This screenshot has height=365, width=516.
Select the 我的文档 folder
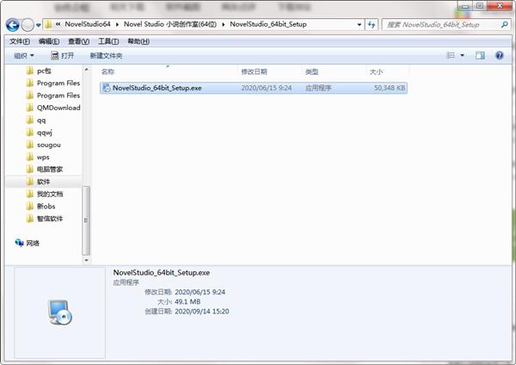click(x=50, y=194)
